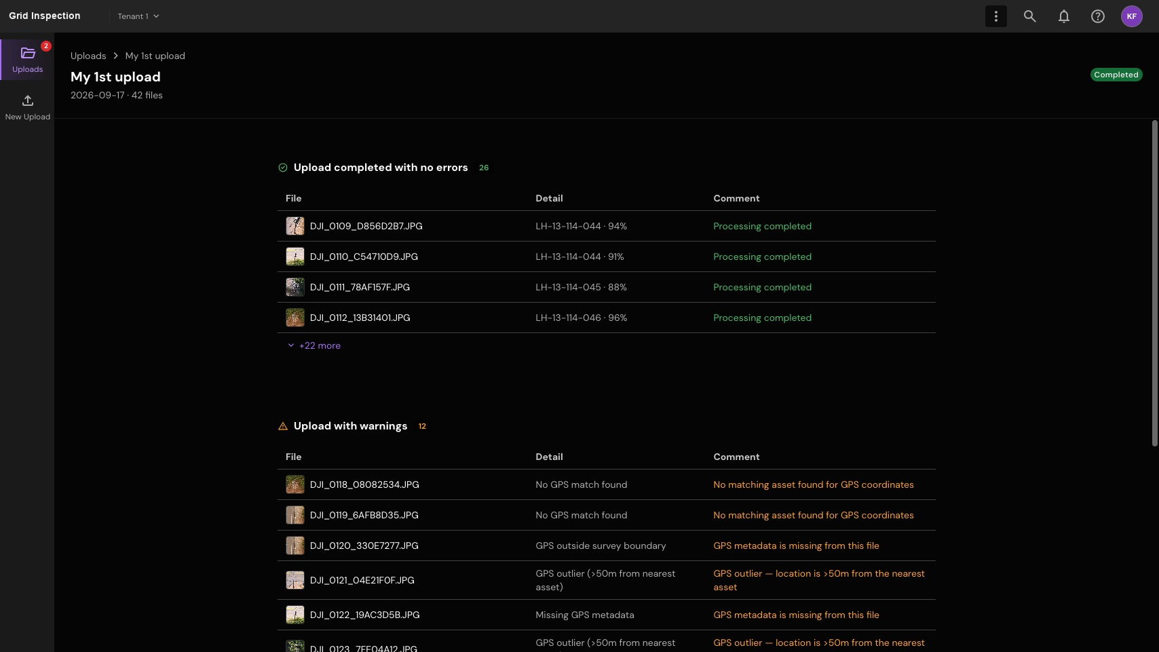The height and width of the screenshot is (652, 1159).
Task: Open thumbnail of DJI_0111_78AF157F.JPG
Action: click(295, 287)
